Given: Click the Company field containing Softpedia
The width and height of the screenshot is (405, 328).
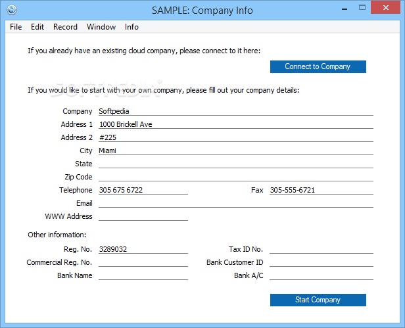Looking at the screenshot, I should pos(236,111).
